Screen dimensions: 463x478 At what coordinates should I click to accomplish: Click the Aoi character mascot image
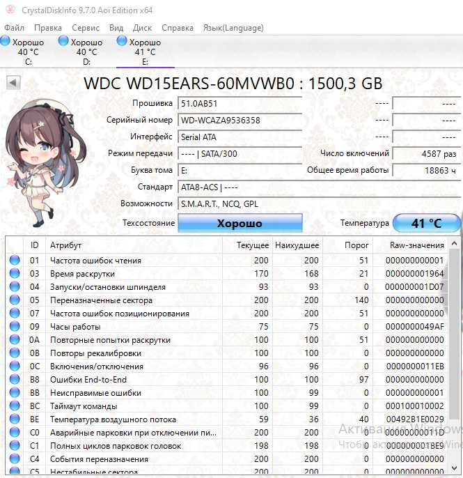[x=46, y=163]
